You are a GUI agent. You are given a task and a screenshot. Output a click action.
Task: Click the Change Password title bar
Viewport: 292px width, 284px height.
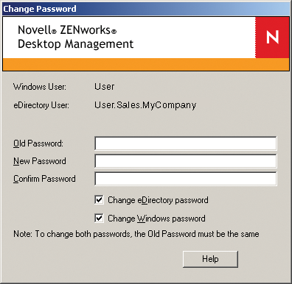[x=146, y=9]
